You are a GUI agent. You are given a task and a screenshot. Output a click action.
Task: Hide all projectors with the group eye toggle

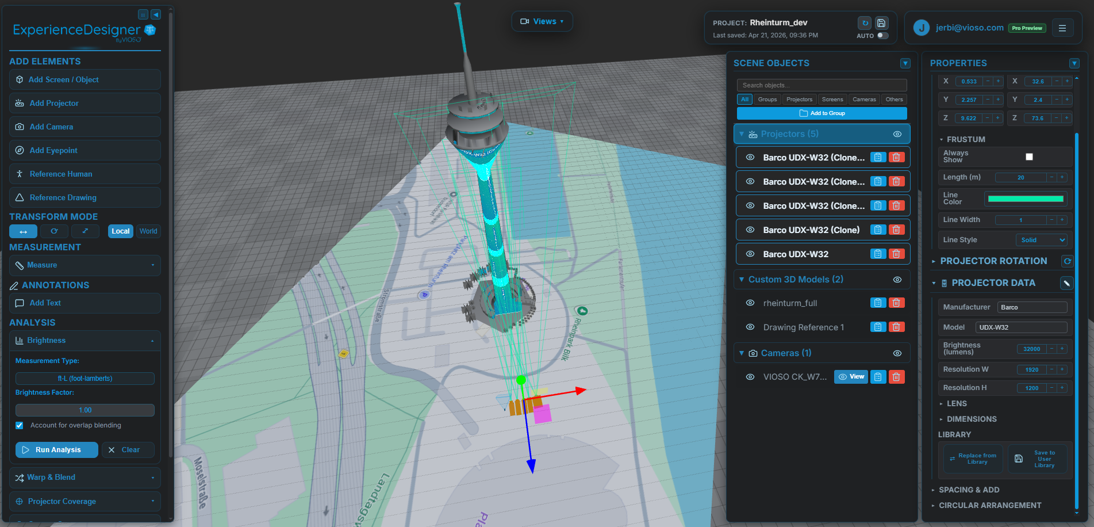tap(897, 133)
